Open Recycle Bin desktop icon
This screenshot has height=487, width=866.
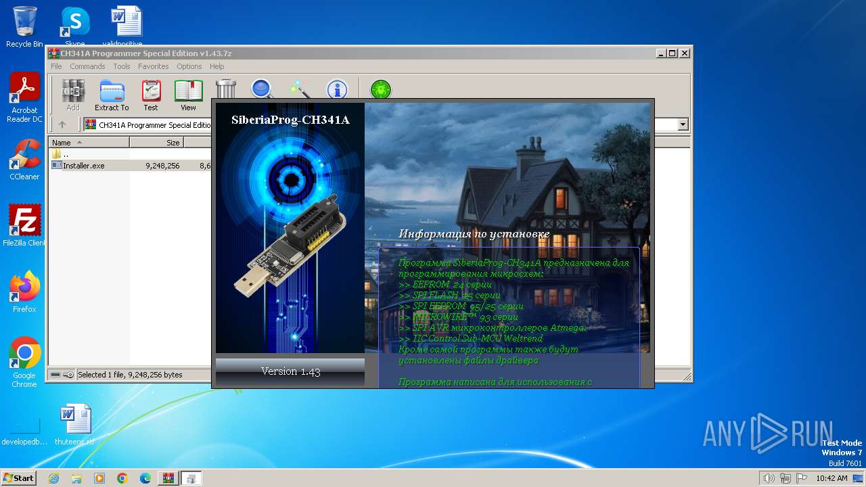pos(24,27)
